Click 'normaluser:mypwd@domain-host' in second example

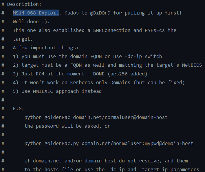(x=153, y=144)
